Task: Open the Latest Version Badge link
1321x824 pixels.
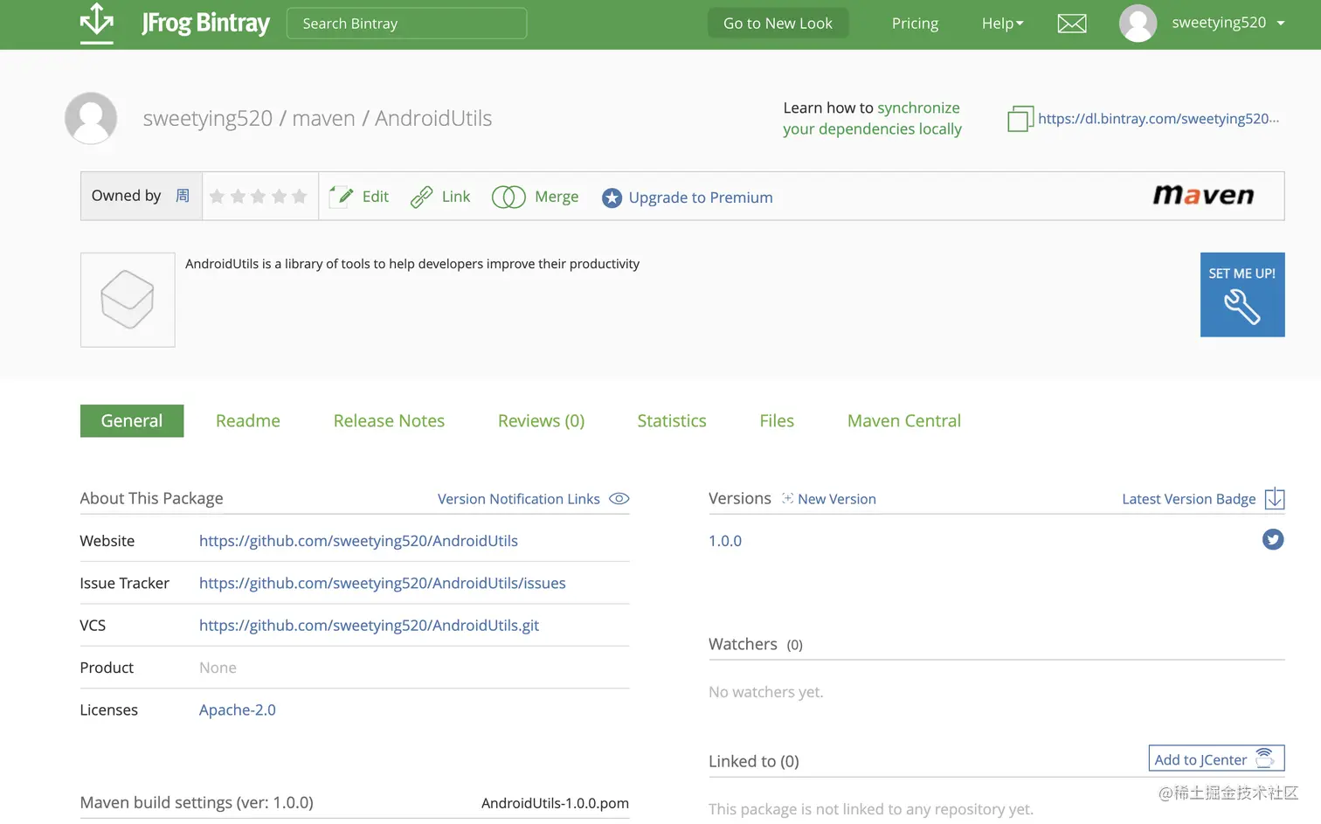Action: [1189, 499]
